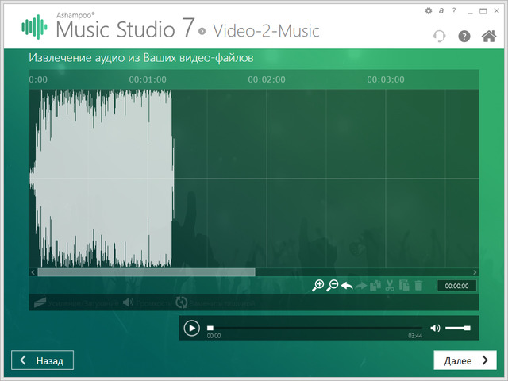The height and width of the screenshot is (381, 508).
Task: Open settings with the gear icon
Action: click(429, 11)
